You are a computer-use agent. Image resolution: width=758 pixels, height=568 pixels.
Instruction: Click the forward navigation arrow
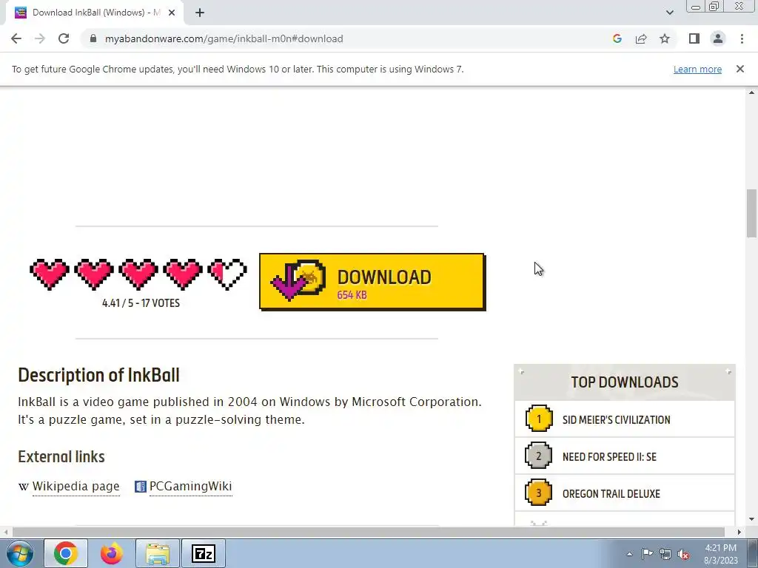40,38
